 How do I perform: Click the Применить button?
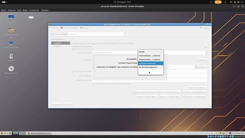(x=57, y=104)
